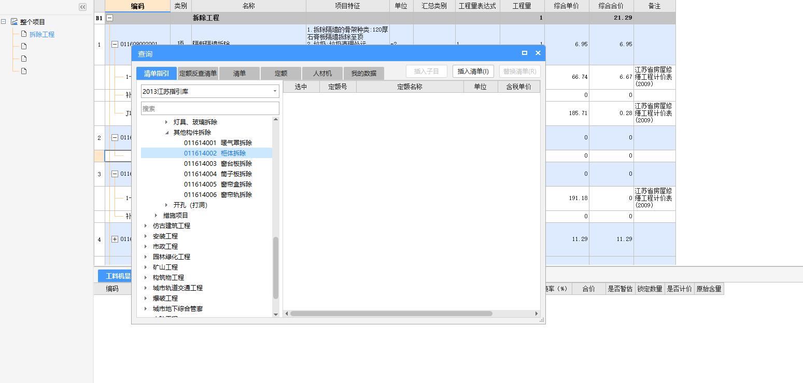Collapse the left project panel with double-arrow button
This screenshot has width=803, height=383.
tap(82, 7)
